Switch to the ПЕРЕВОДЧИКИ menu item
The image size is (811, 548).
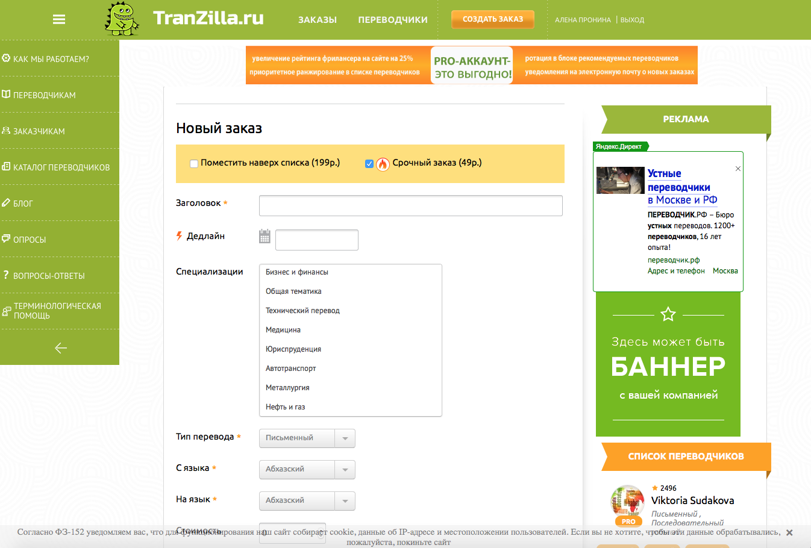[x=392, y=19]
